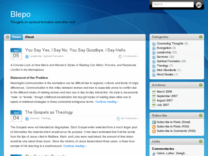The width and height of the screenshot is (208, 156).
Task: Click the Mar 05 calendar date icon
Action: coord(16,54)
